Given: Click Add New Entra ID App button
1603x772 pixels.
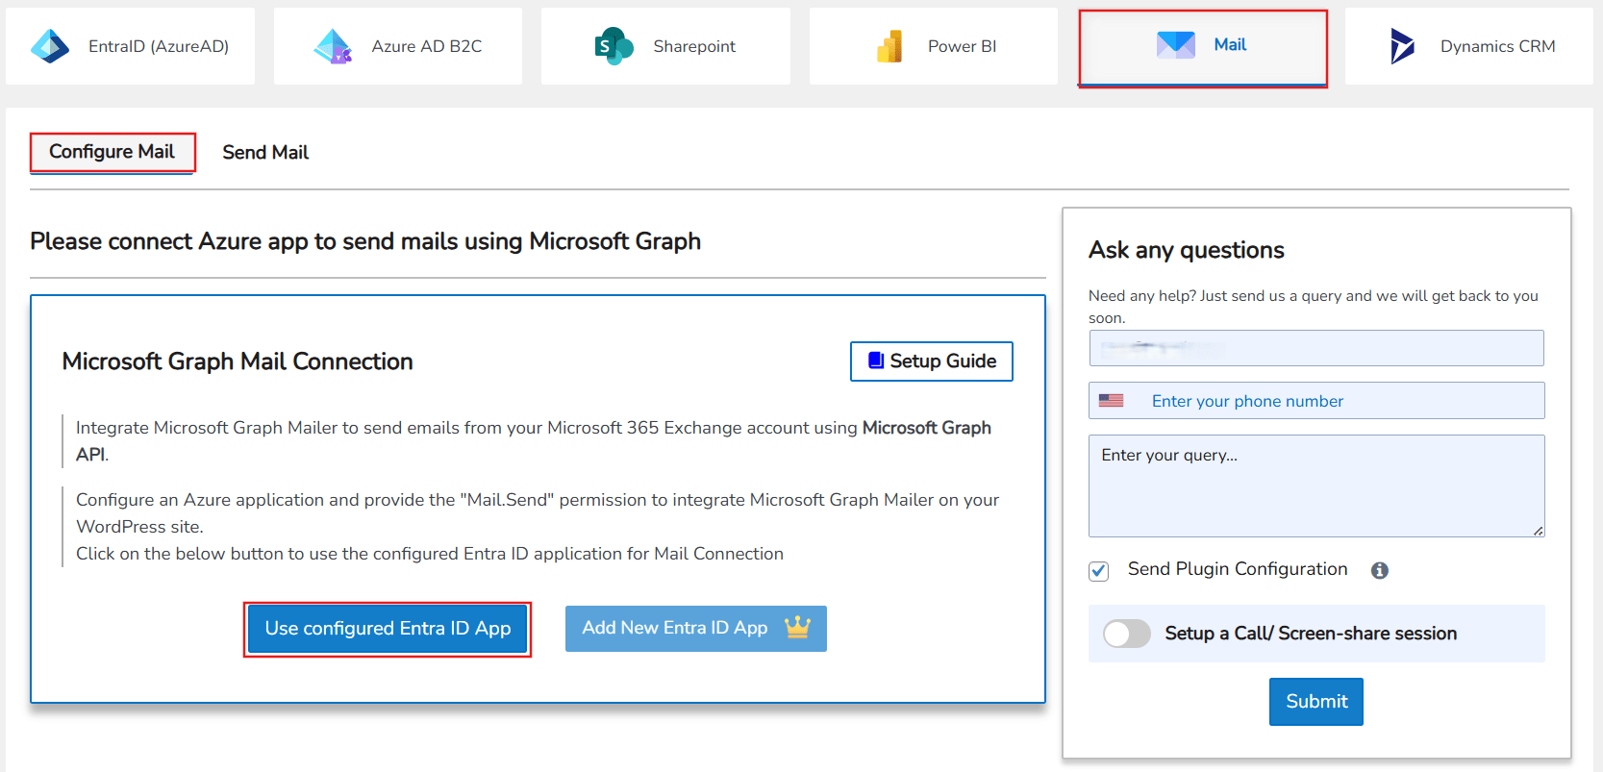Looking at the screenshot, I should pyautogui.click(x=696, y=629).
